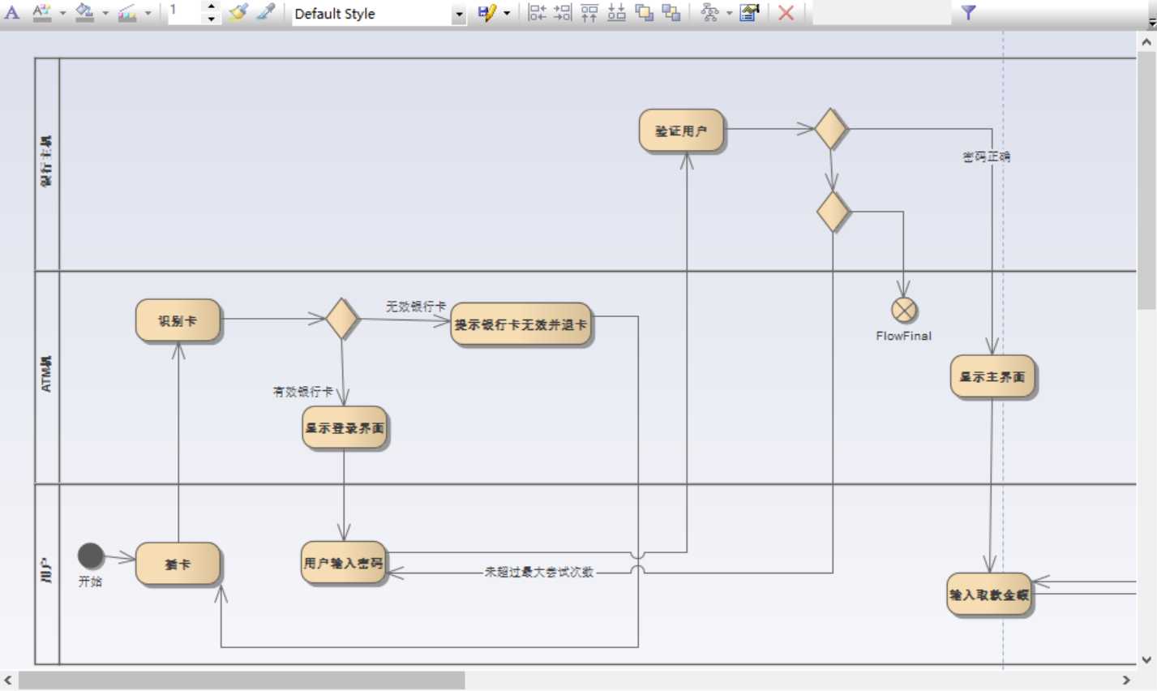The image size is (1157, 691).
Task: Click the 密码正确 flow label
Action: (x=986, y=157)
